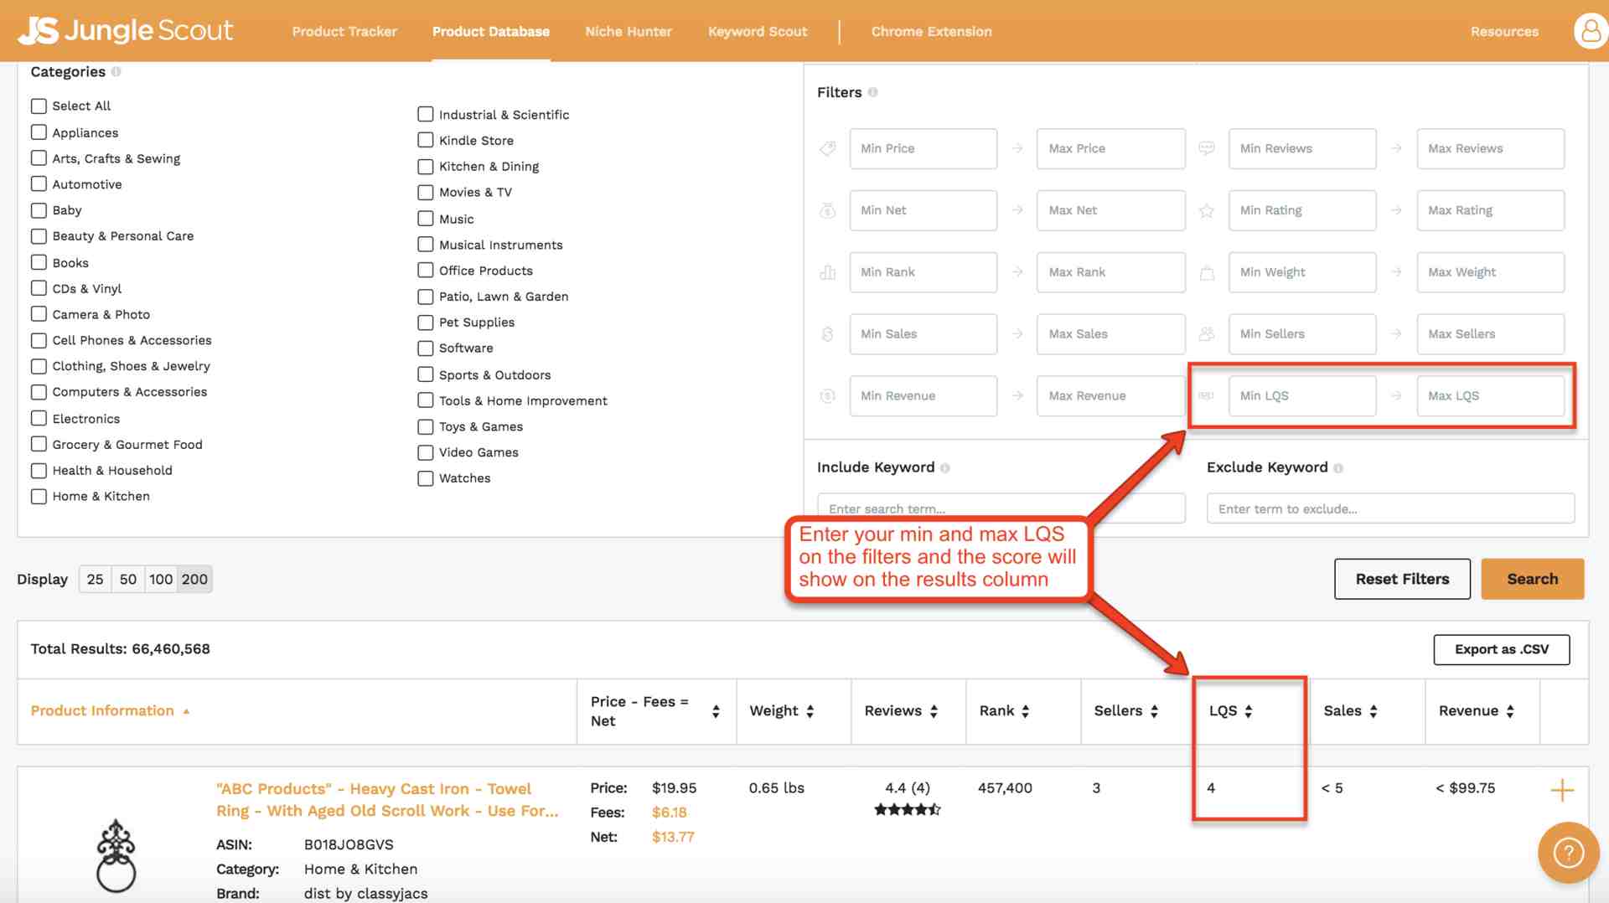
Task: Tick the Toys & Games checkbox
Action: click(x=426, y=427)
